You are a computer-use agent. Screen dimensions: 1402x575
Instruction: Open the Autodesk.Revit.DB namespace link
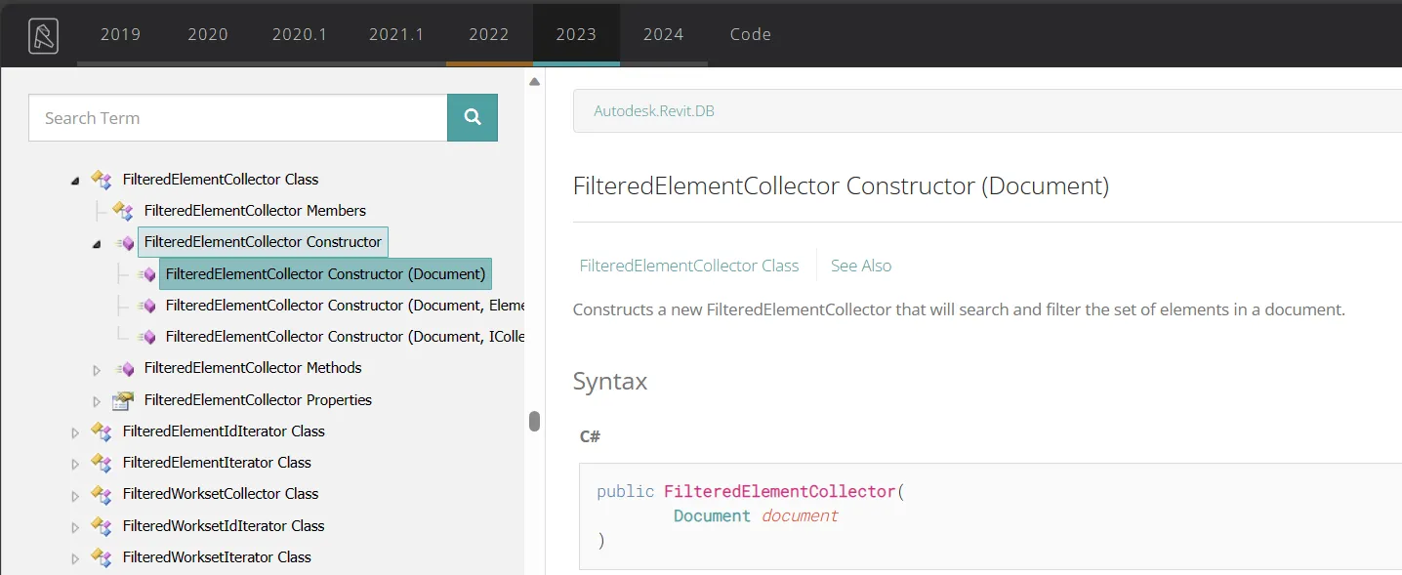point(654,111)
